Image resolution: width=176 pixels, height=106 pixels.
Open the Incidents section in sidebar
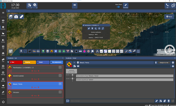coord(3,28)
